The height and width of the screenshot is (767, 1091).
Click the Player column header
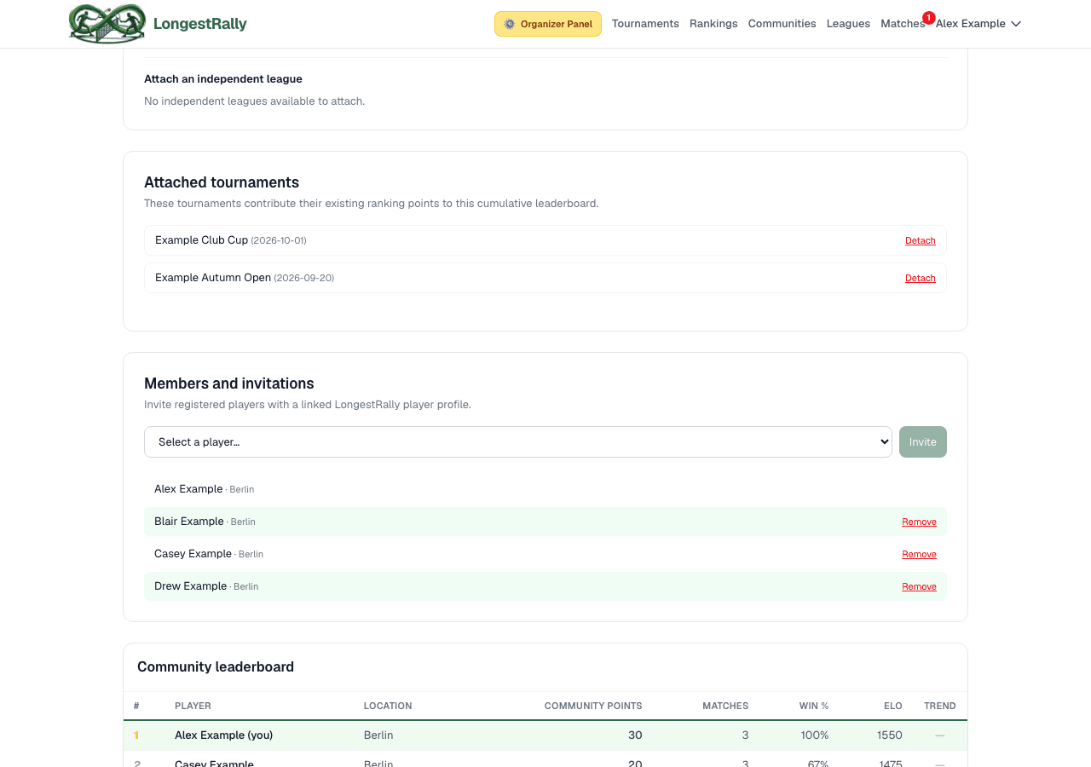coord(193,706)
